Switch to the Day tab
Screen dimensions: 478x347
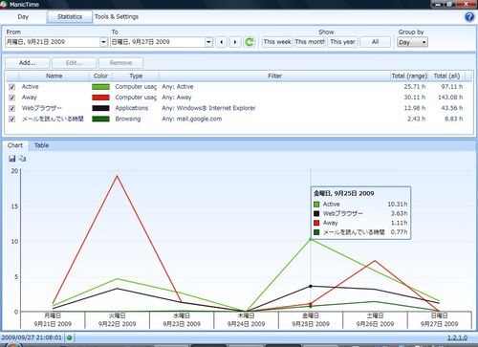(x=23, y=16)
